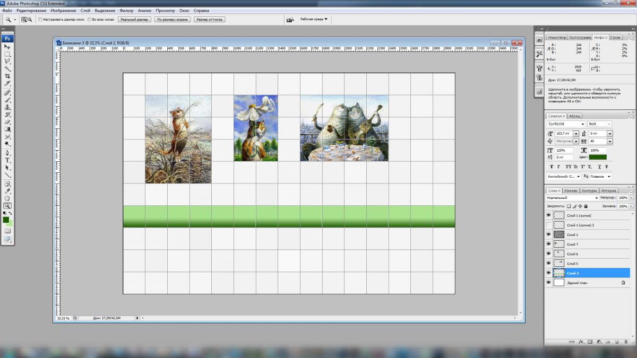
Task: Open the CyrillicOld font family dropdown
Action: (x=565, y=124)
